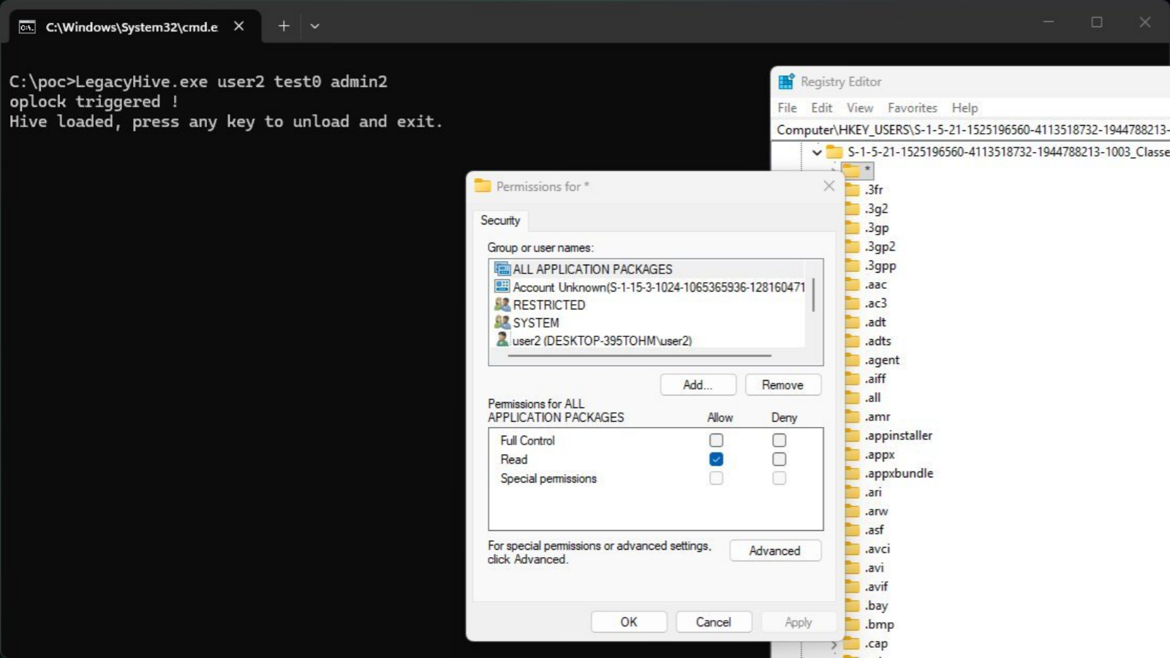1170x658 pixels.
Task: Select the .avif registry key
Action: tap(876, 586)
